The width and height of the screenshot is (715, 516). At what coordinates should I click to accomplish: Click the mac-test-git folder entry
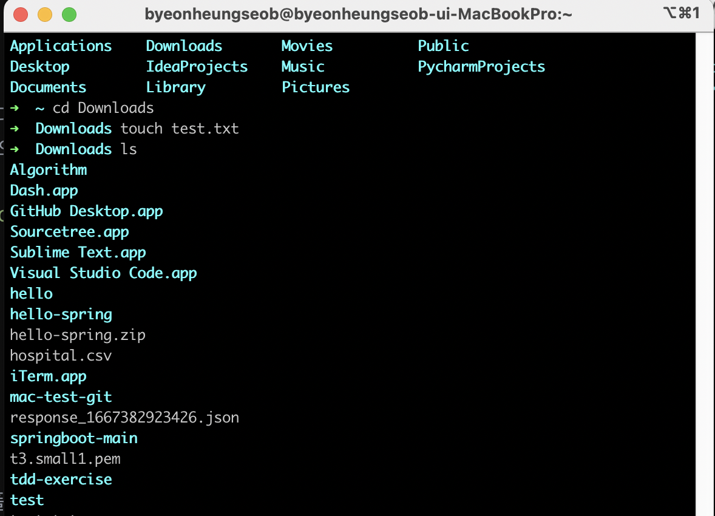(61, 397)
